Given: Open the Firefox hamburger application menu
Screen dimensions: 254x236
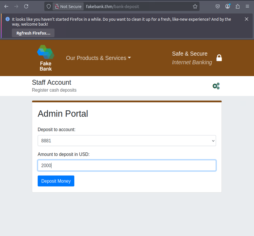Looking at the screenshot, I should 247,6.
